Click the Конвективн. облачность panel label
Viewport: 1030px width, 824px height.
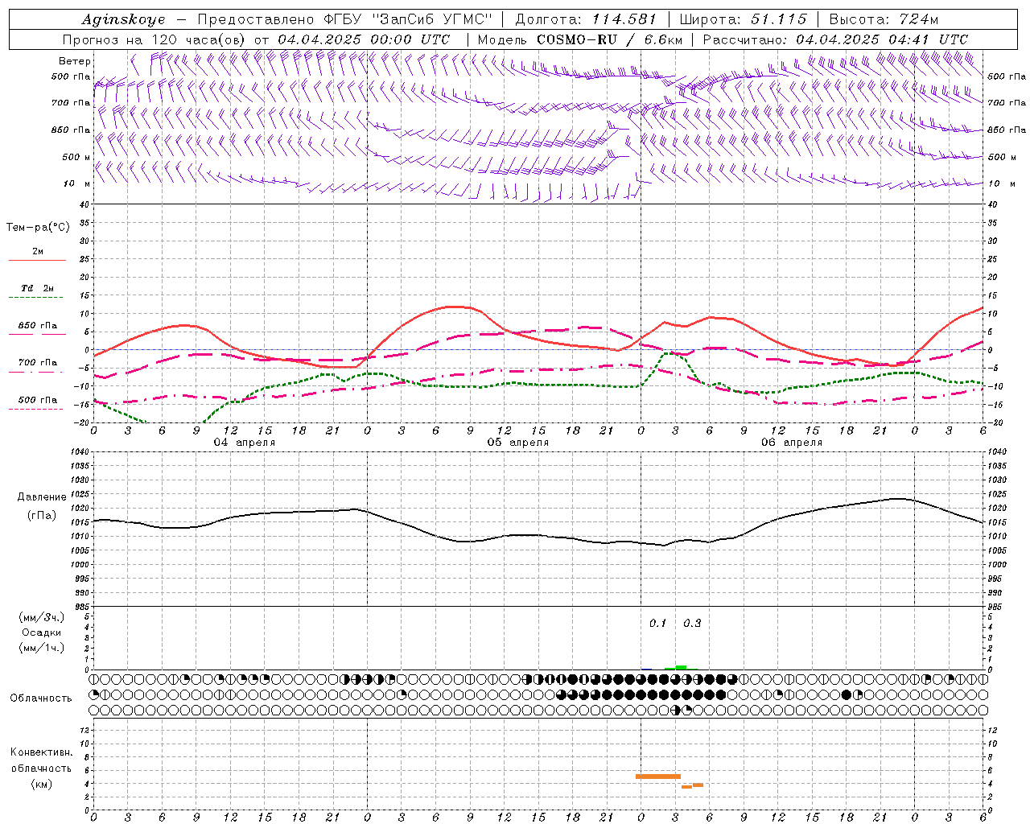click(42, 760)
